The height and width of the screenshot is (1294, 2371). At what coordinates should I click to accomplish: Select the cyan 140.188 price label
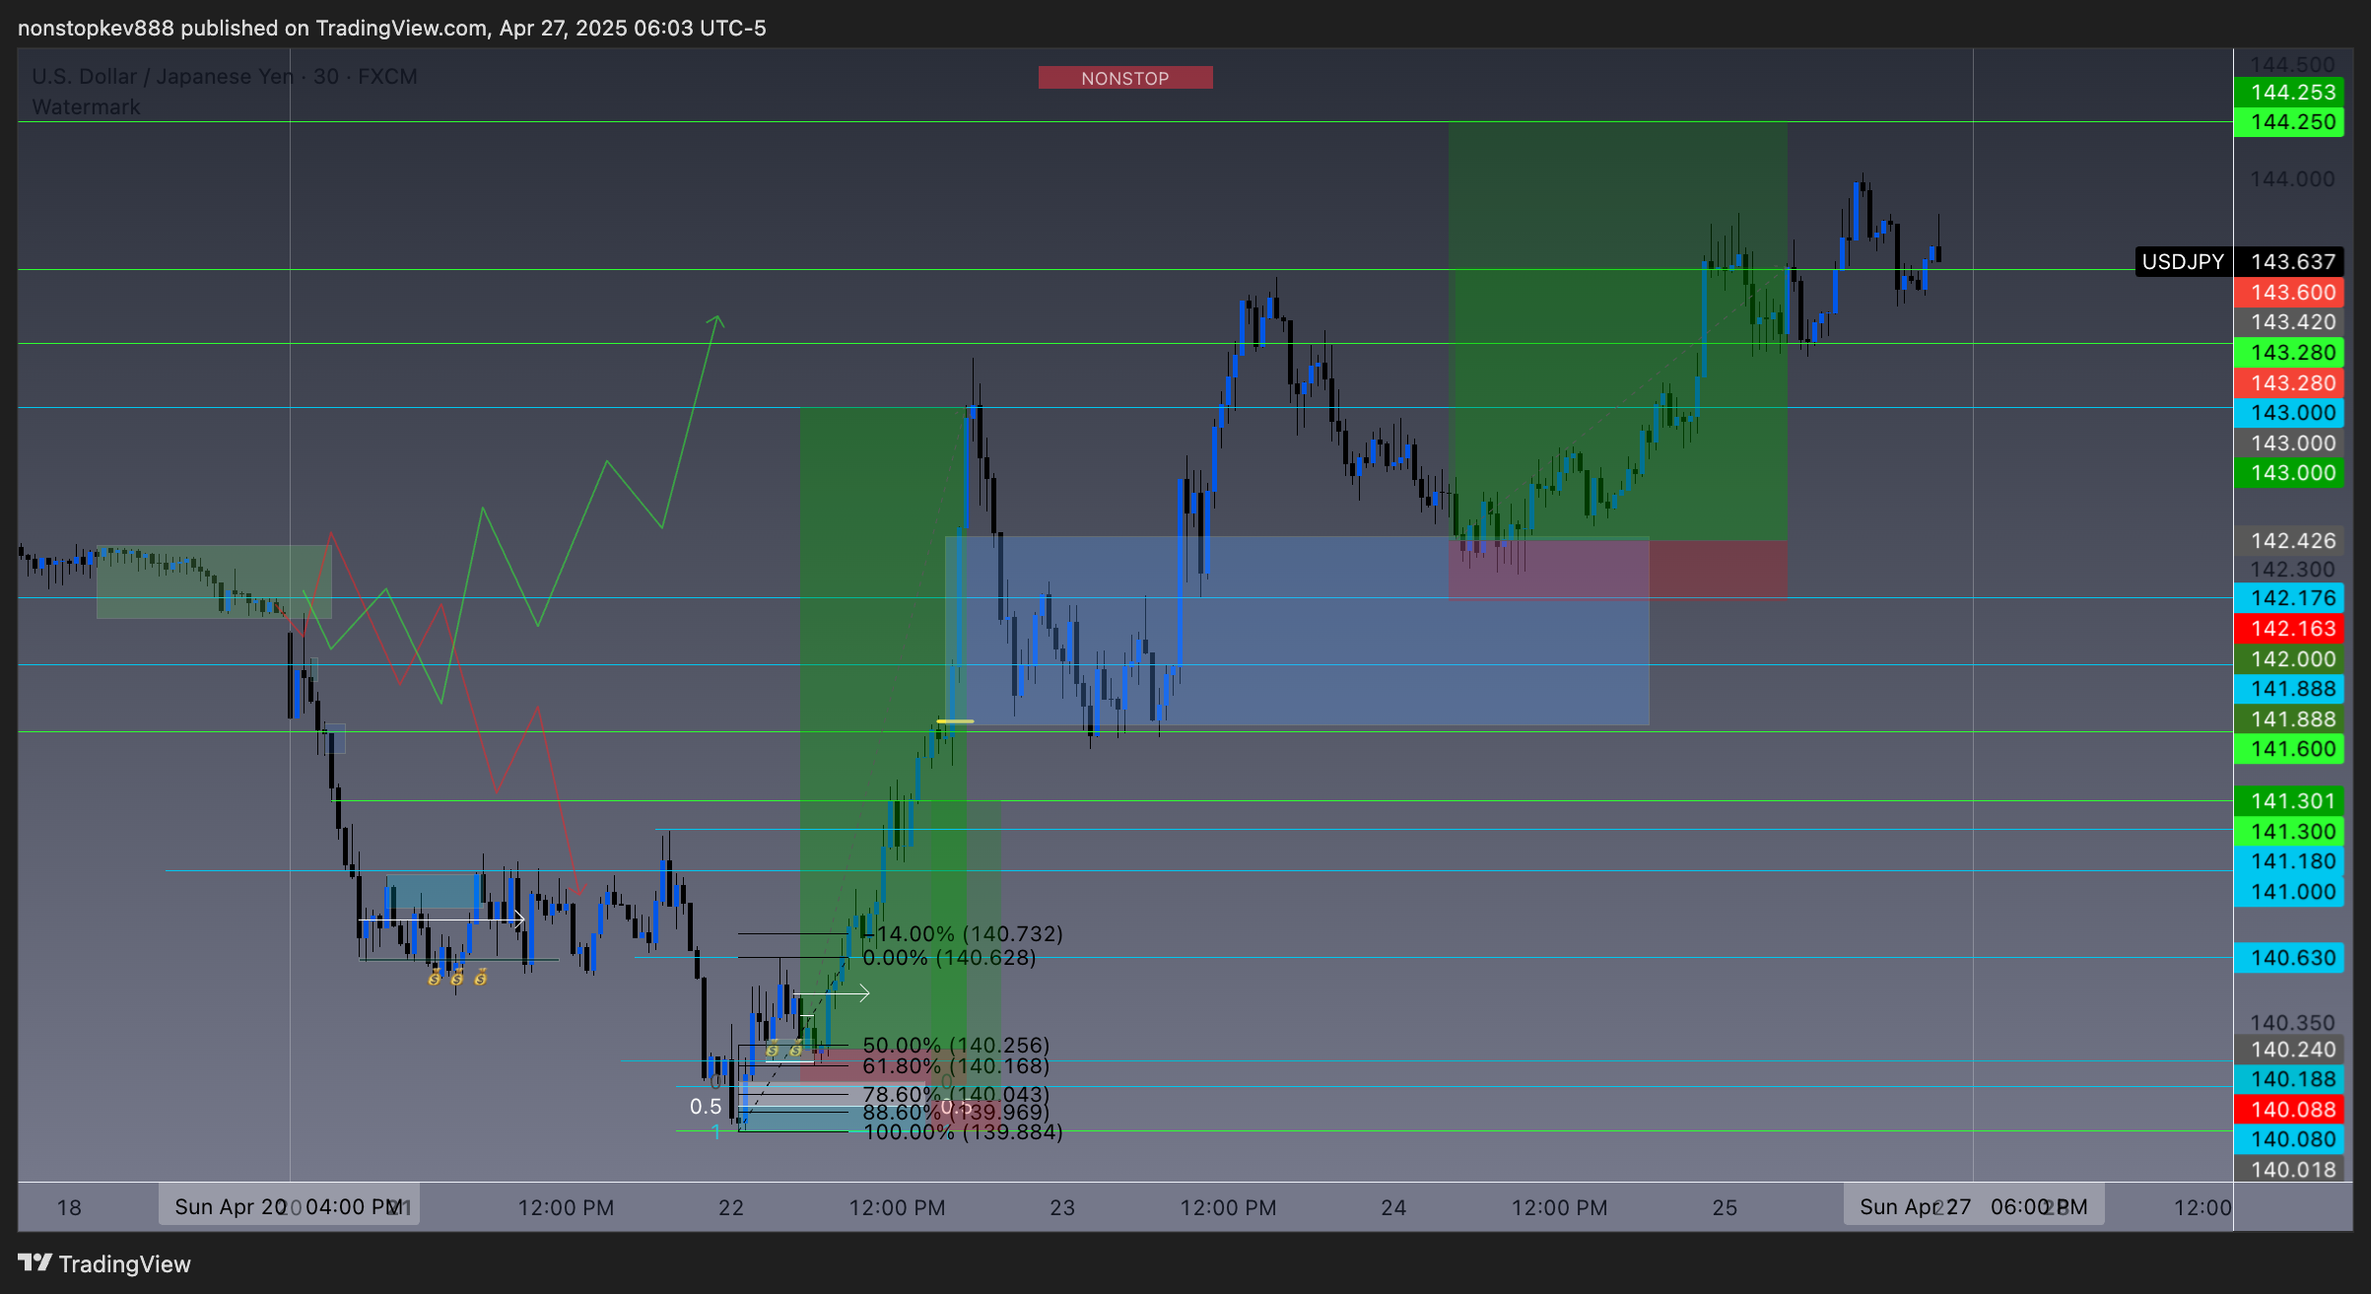click(2288, 1078)
